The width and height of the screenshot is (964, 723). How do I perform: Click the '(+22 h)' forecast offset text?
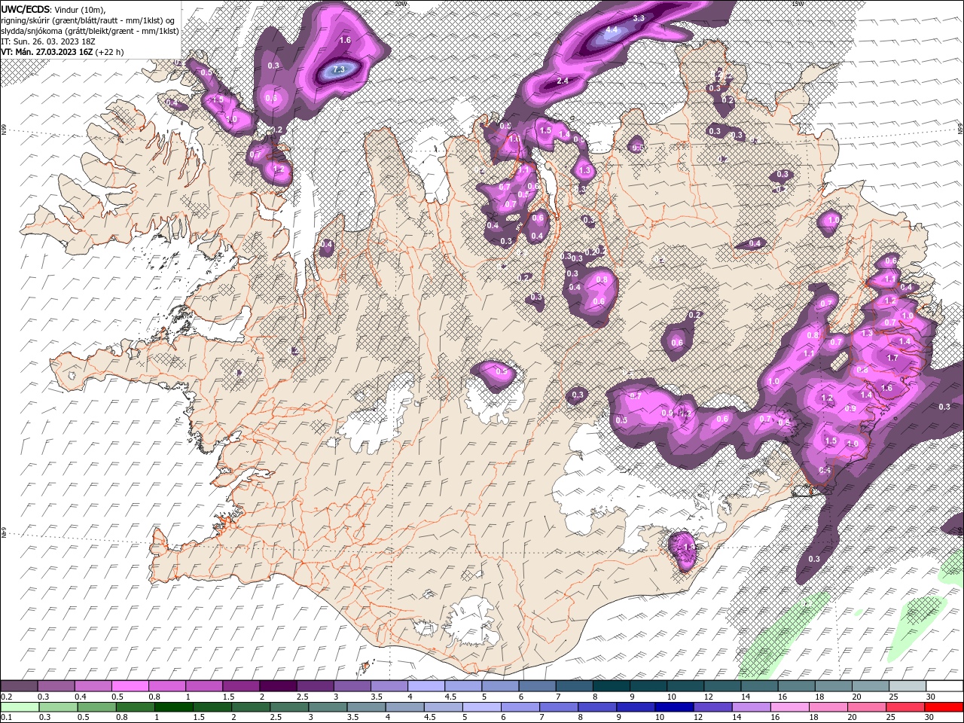coord(110,52)
